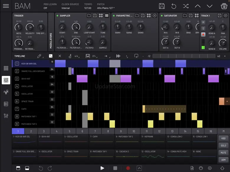The width and height of the screenshot is (230, 172).
Task: Save the patch with the floppy disk icon
Action: 162,6
